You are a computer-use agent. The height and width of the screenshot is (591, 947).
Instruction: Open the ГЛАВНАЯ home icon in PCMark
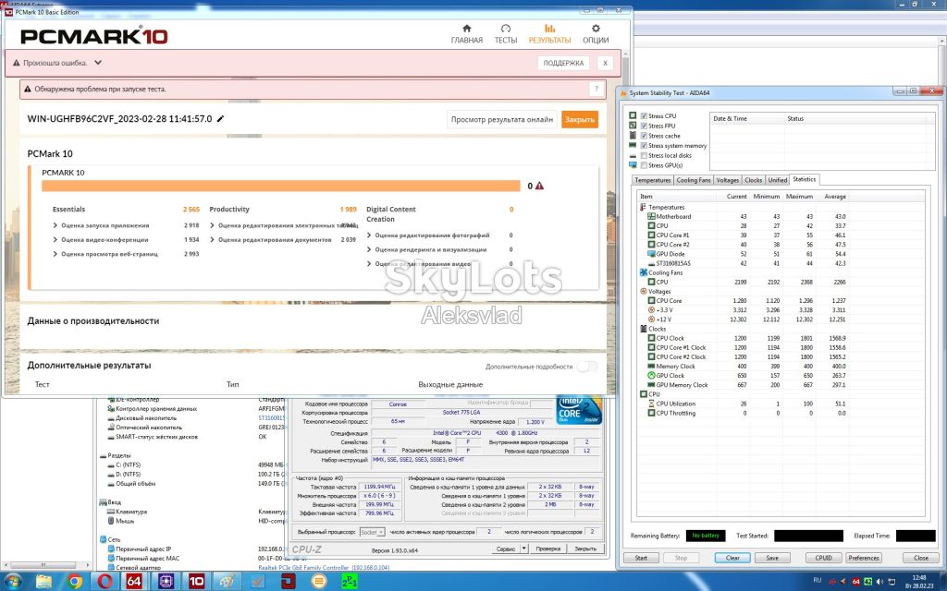click(466, 29)
